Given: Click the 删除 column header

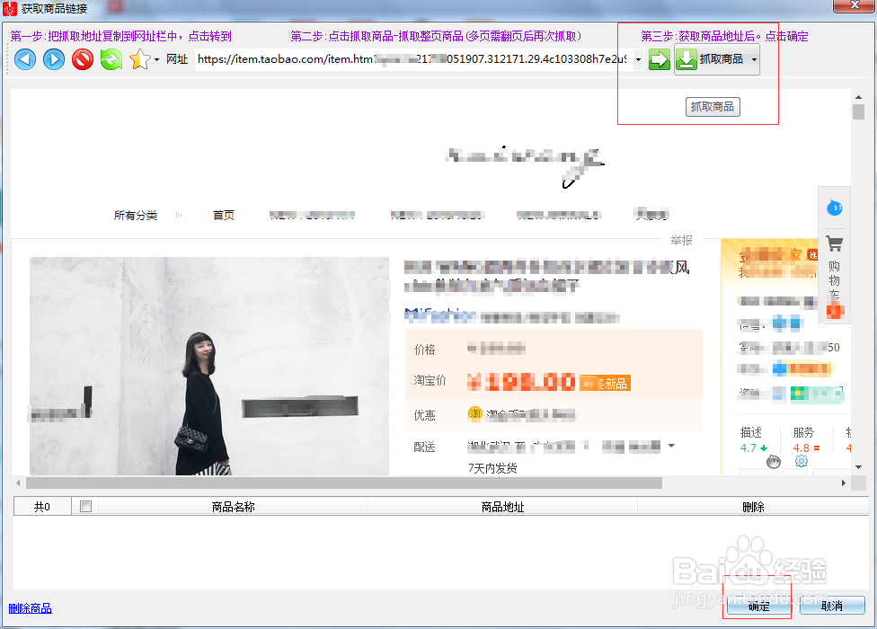Looking at the screenshot, I should [x=753, y=507].
